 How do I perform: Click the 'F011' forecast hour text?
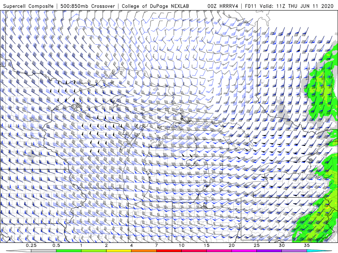(x=251, y=6)
